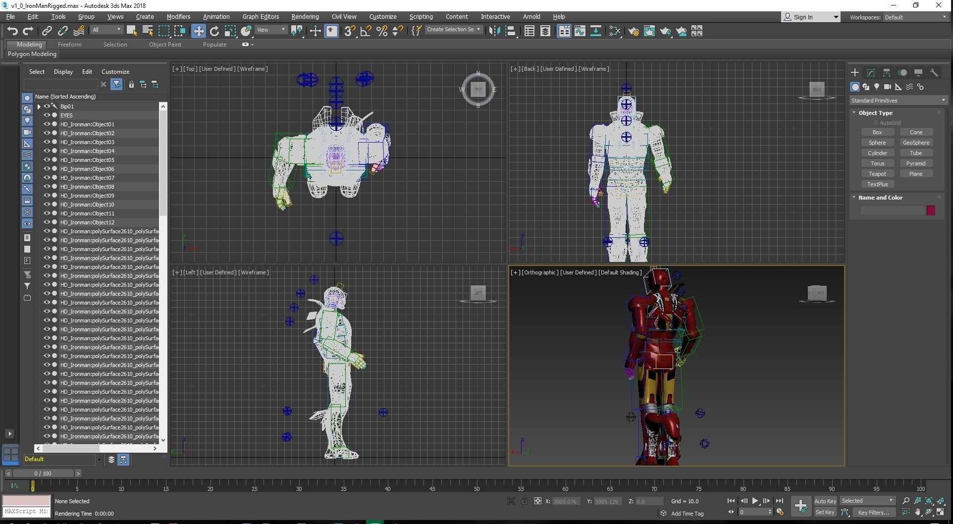This screenshot has width=953, height=524.
Task: Click the Sphere primitive button
Action: [877, 142]
